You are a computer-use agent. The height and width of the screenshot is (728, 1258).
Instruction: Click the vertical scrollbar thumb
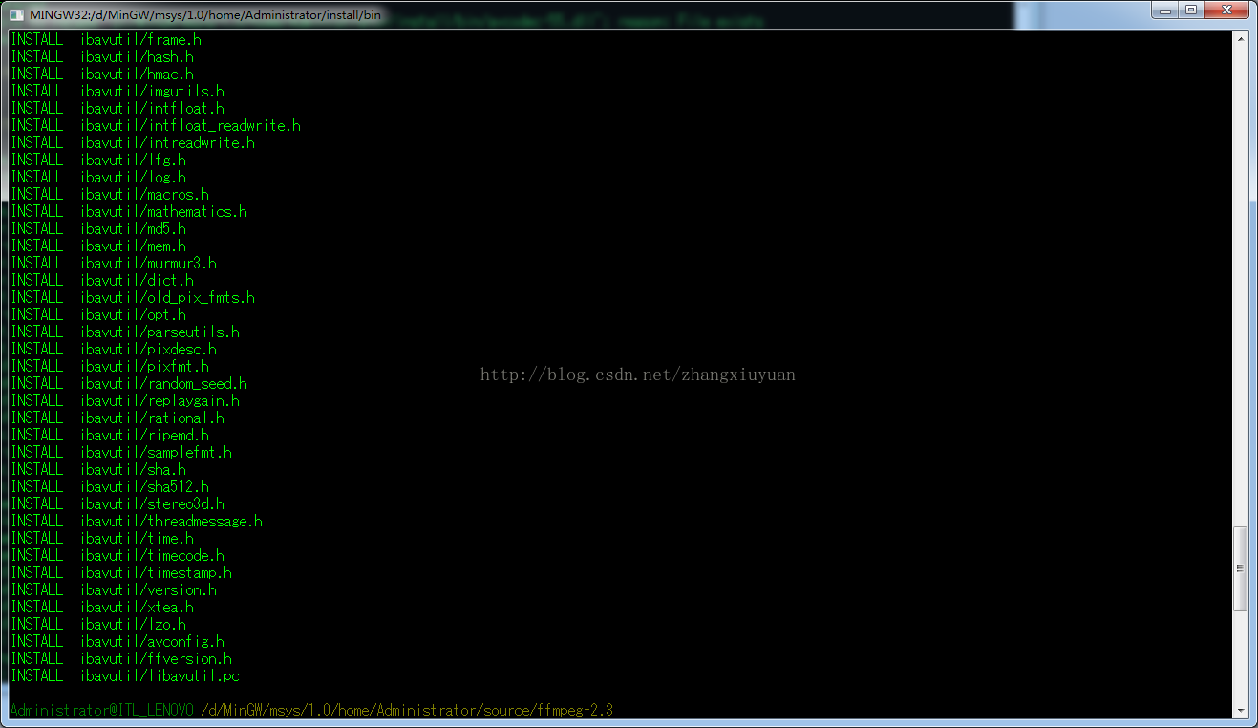1241,568
